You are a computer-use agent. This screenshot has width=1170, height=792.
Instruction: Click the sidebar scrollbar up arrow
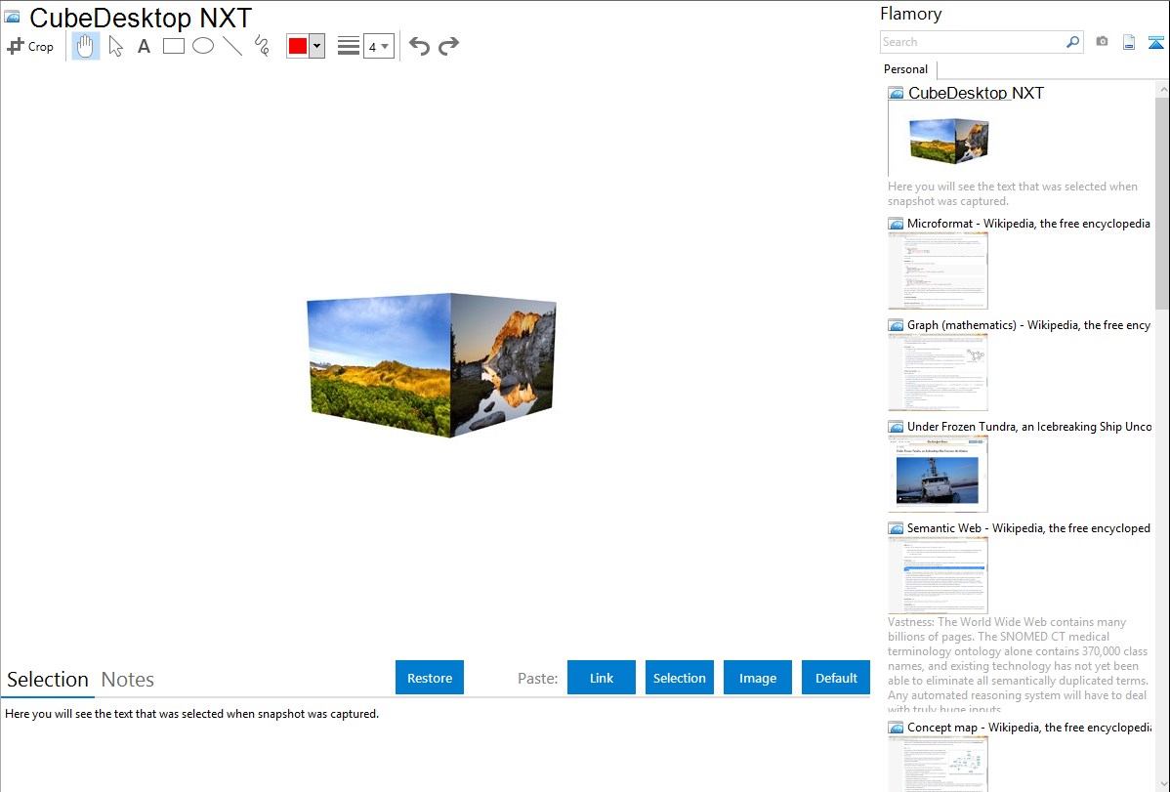coord(1162,90)
